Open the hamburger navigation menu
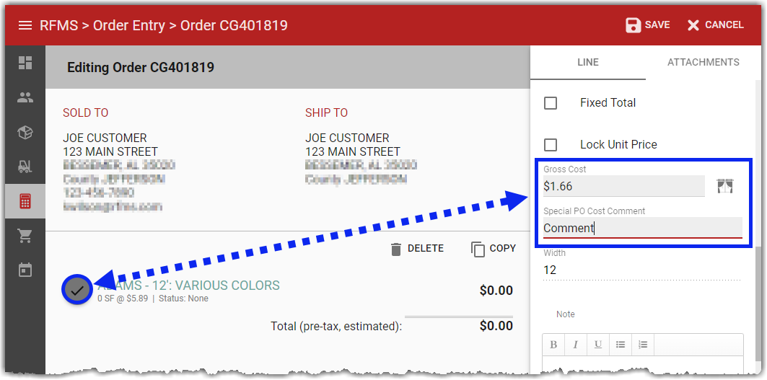Viewport: 767px width, 380px height. [25, 25]
